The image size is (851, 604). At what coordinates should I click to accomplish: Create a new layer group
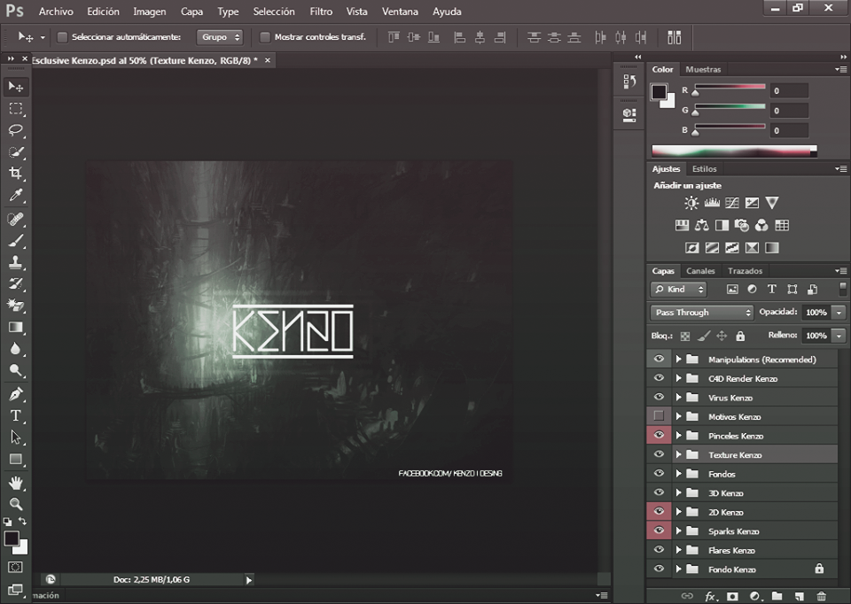(x=777, y=596)
